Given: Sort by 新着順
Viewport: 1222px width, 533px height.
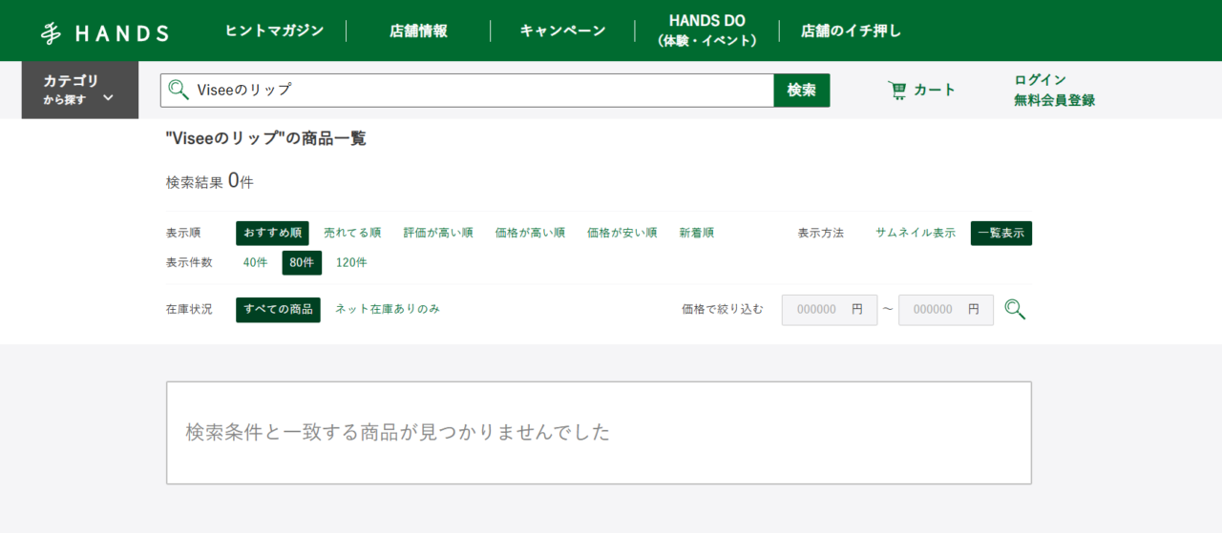Looking at the screenshot, I should (697, 233).
